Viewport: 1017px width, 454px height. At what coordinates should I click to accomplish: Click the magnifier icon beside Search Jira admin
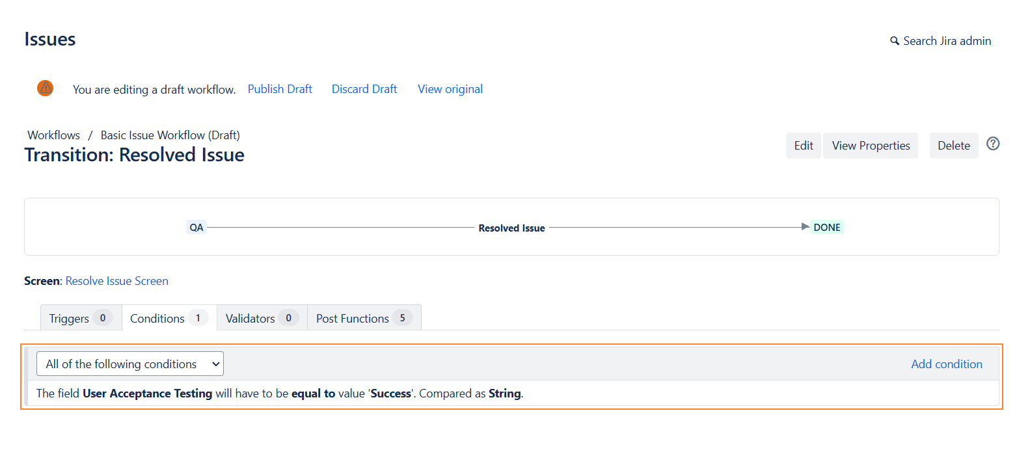click(895, 41)
